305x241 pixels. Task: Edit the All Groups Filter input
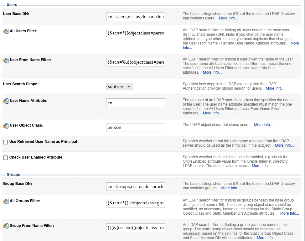[x=135, y=203]
